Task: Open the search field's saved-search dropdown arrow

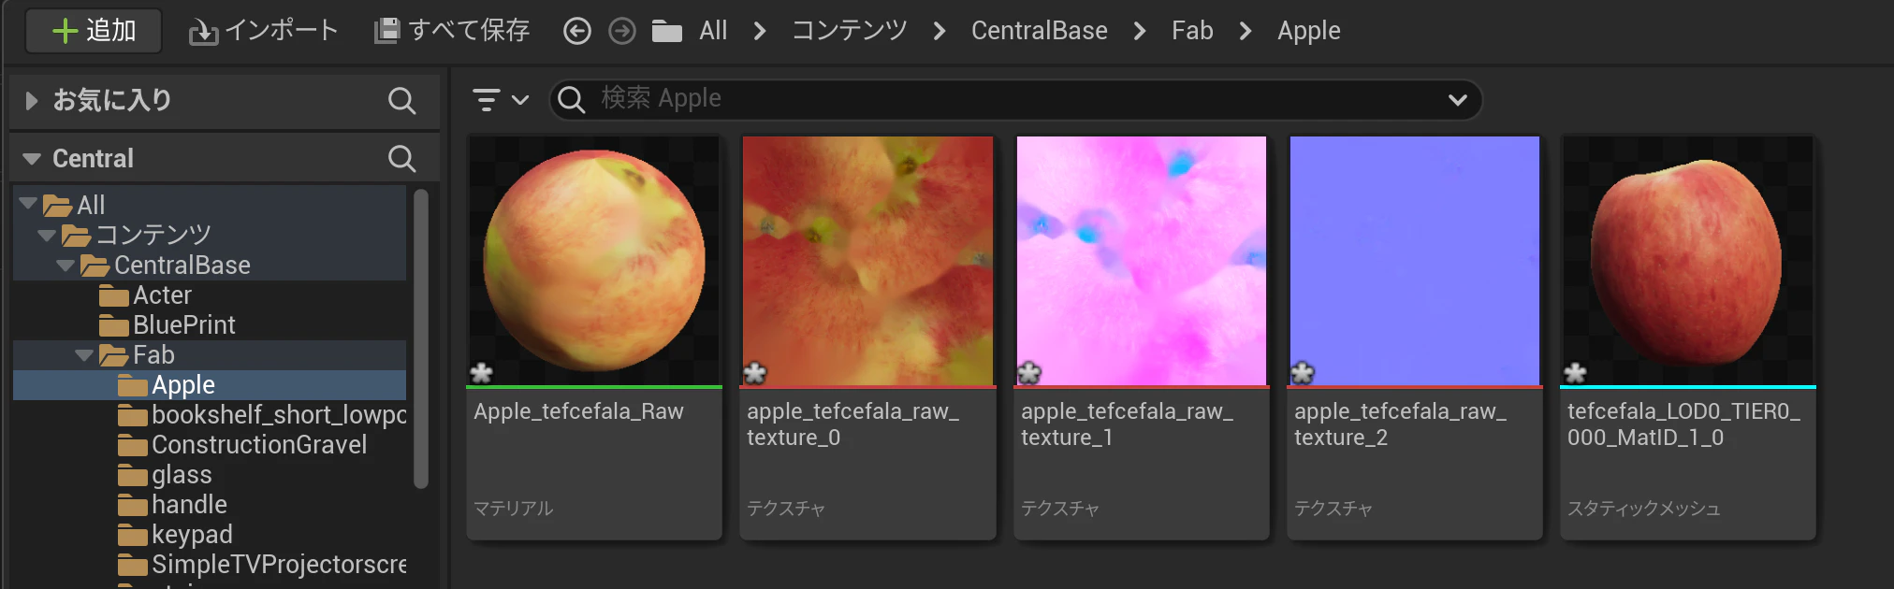Action: (1457, 99)
